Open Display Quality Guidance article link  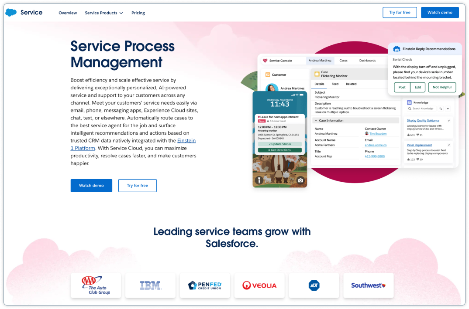[x=423, y=121]
